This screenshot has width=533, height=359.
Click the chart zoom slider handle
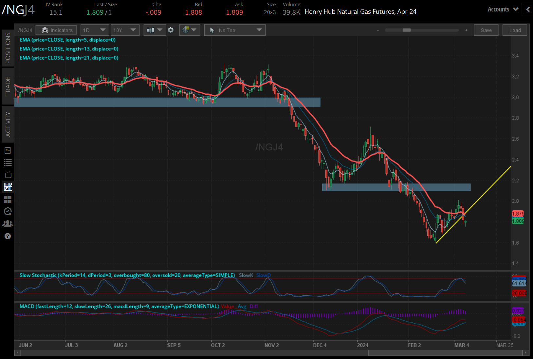tap(407, 30)
